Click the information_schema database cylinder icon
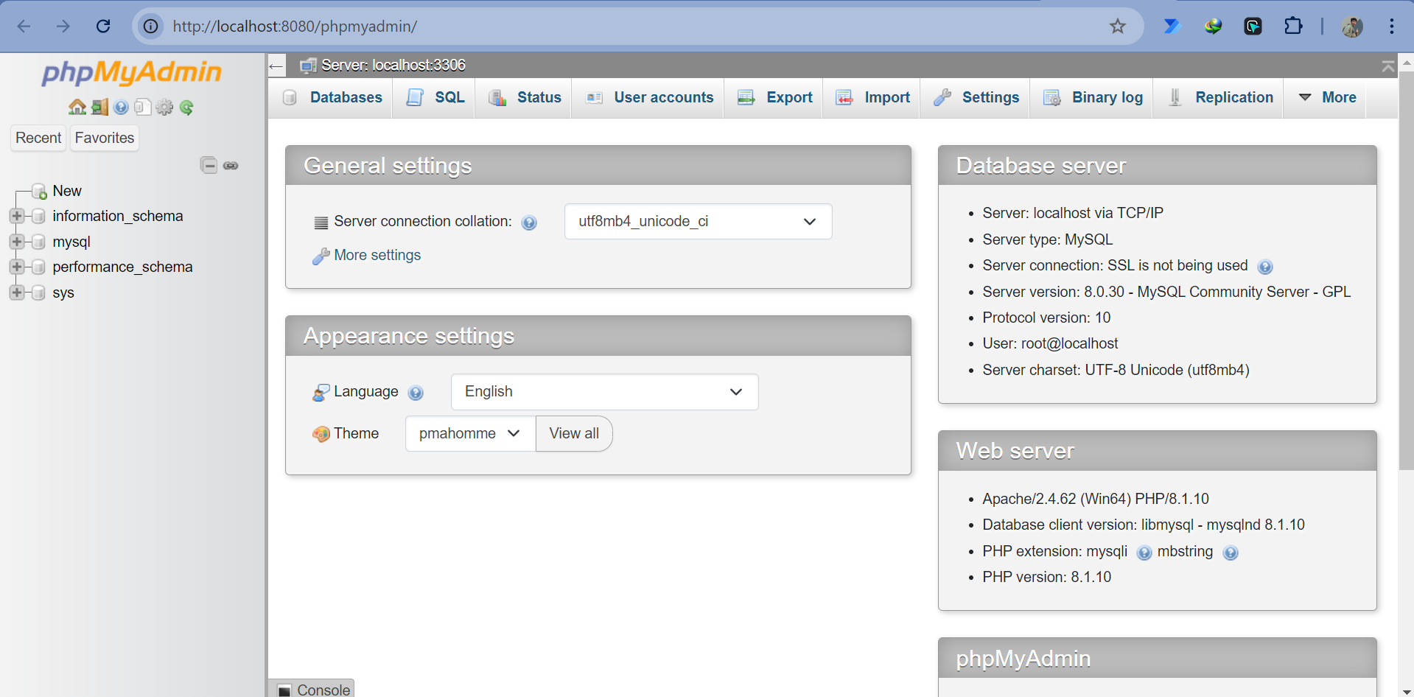 coord(39,216)
